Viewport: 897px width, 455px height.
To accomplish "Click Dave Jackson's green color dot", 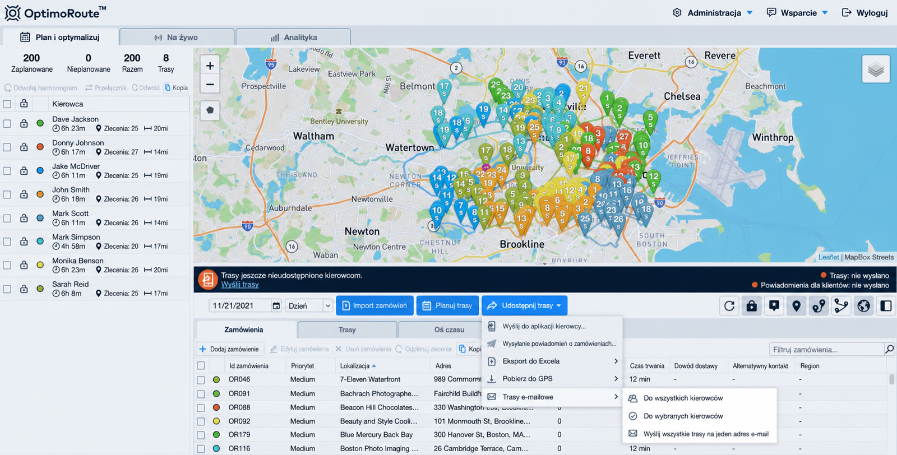I will [x=40, y=123].
